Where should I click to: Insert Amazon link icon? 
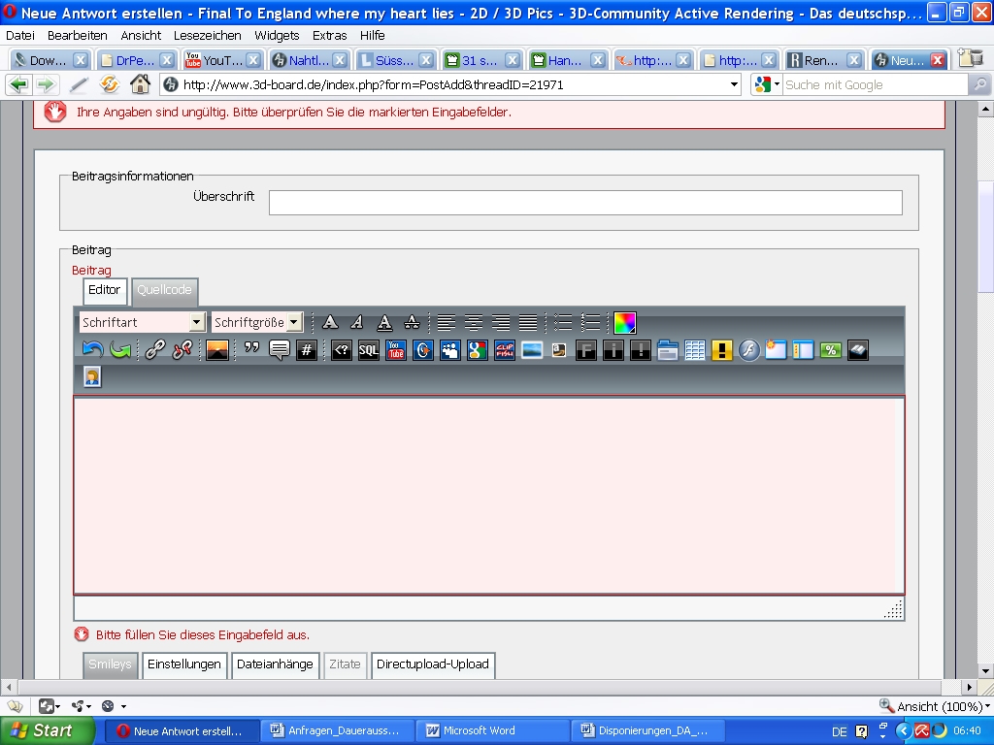pyautogui.click(x=558, y=349)
